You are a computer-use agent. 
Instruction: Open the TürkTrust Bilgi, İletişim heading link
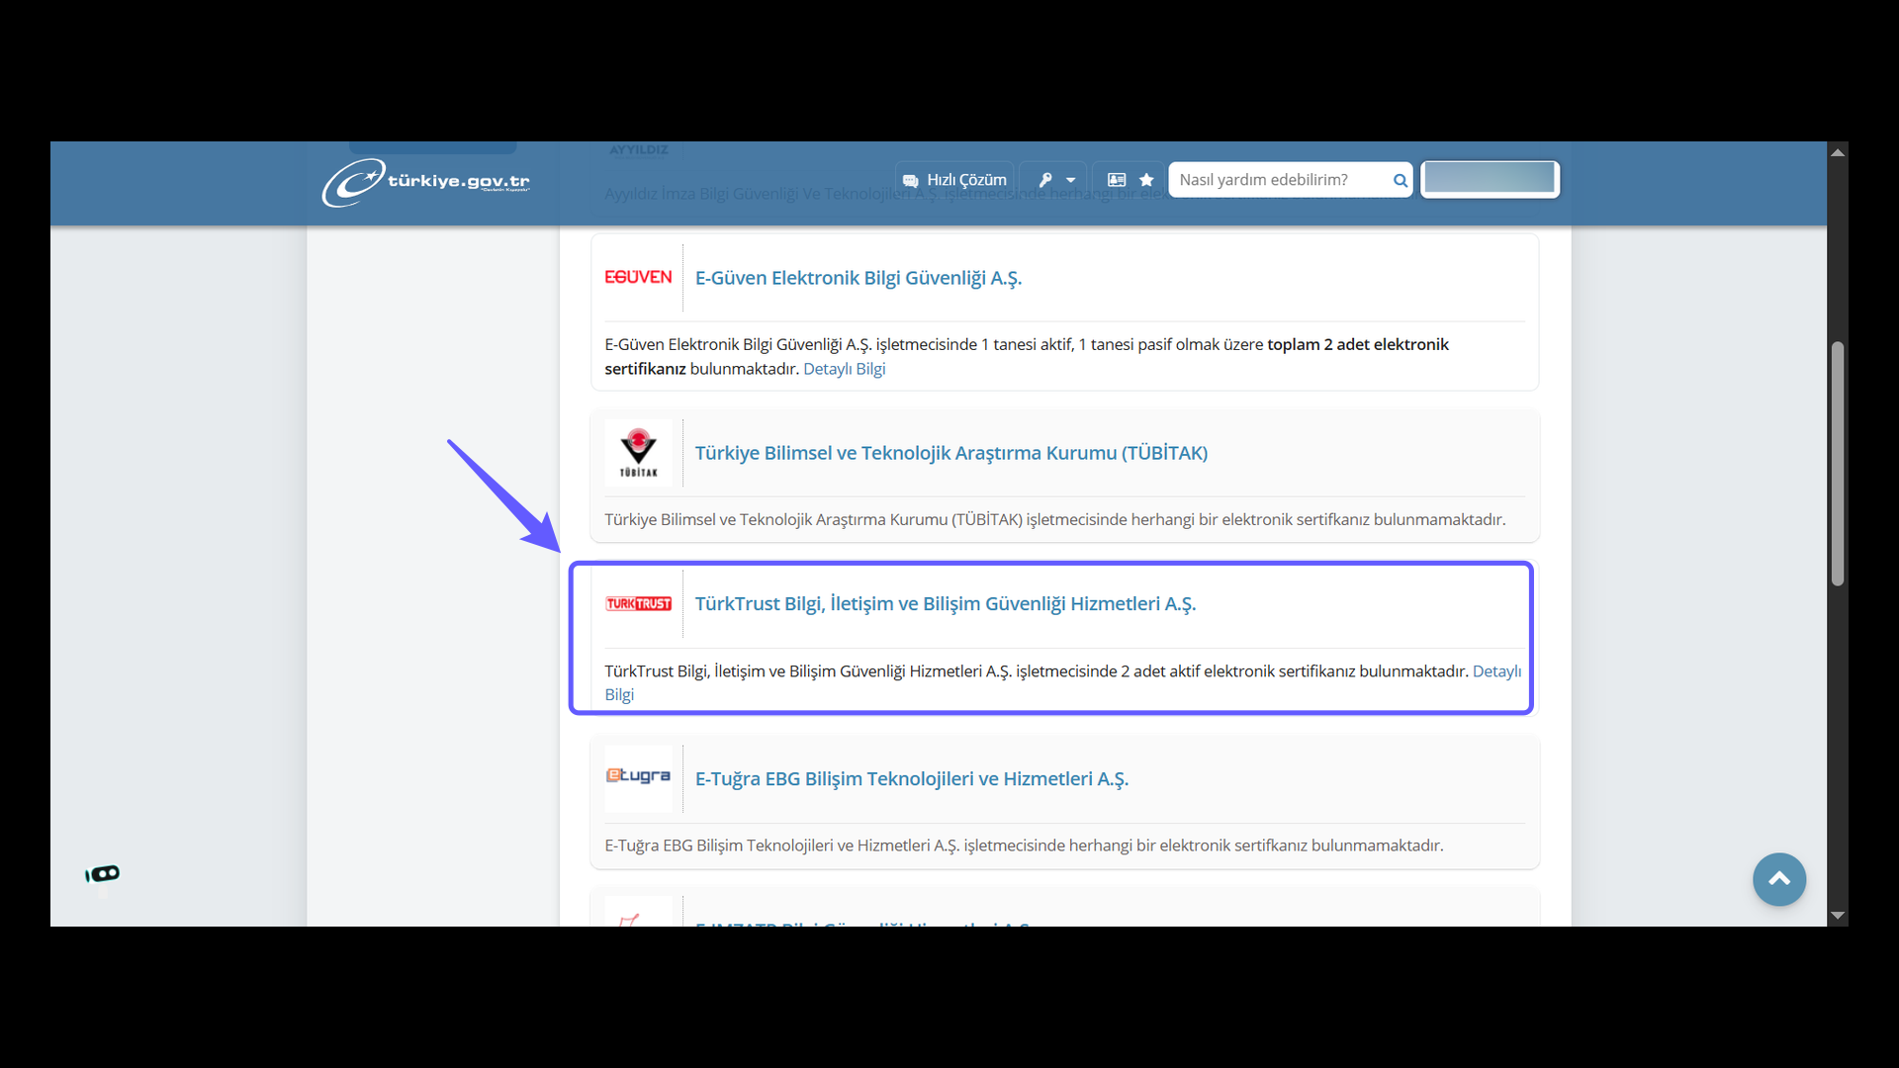pos(945,604)
